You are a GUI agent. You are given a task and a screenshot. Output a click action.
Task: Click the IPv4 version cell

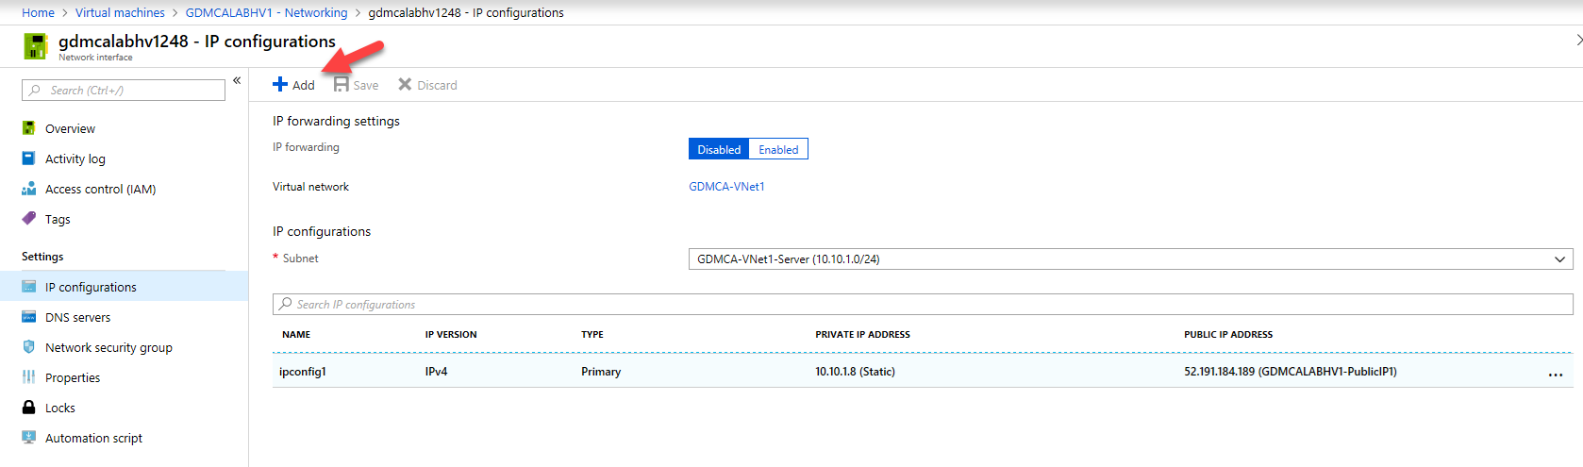click(x=436, y=372)
